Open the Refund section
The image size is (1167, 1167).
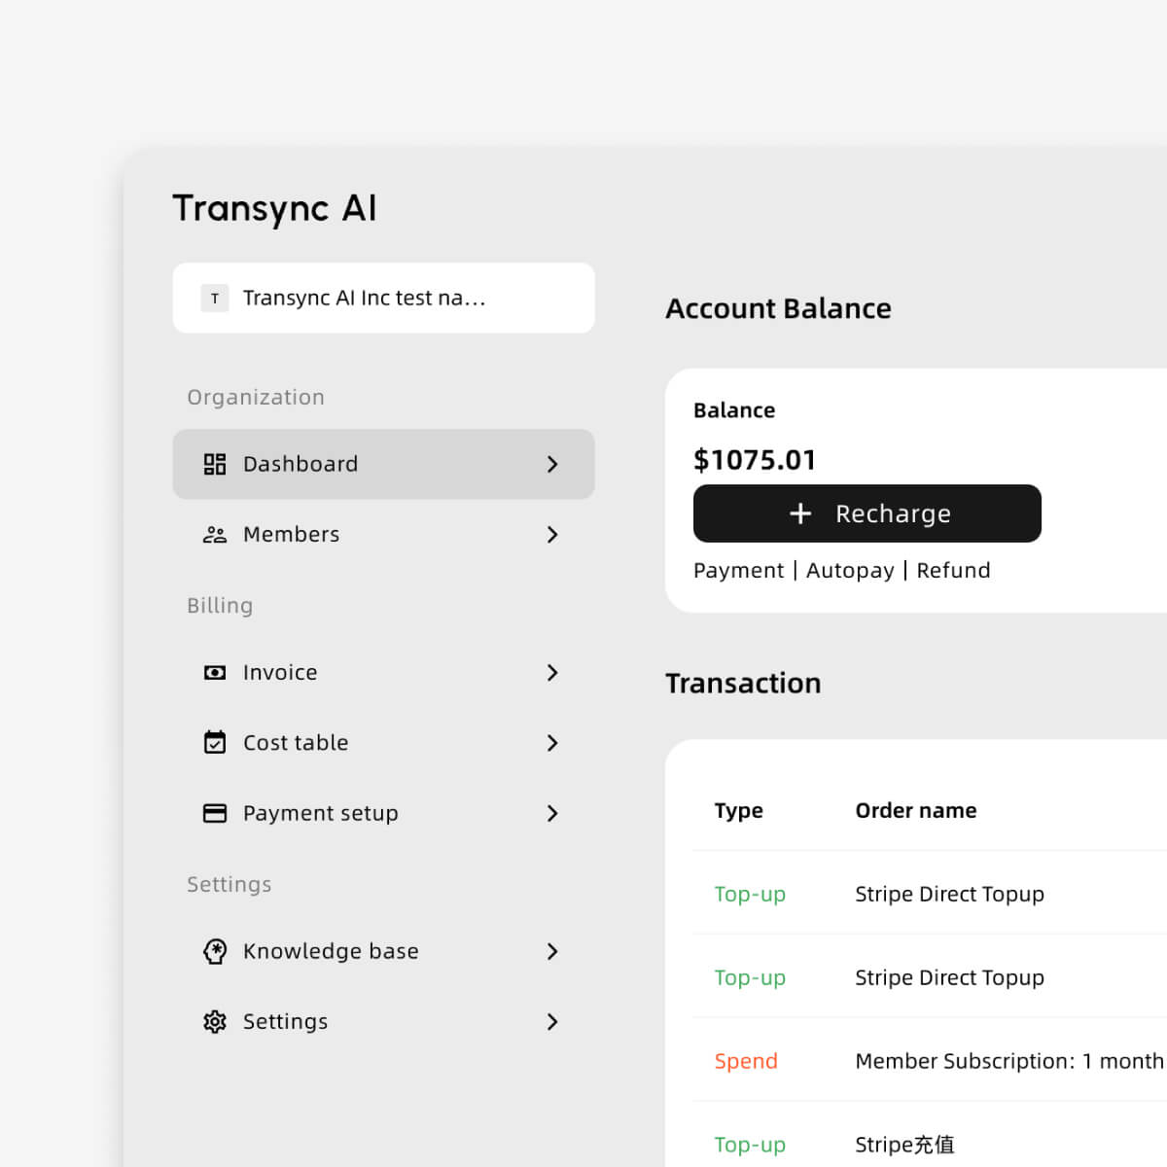point(953,570)
